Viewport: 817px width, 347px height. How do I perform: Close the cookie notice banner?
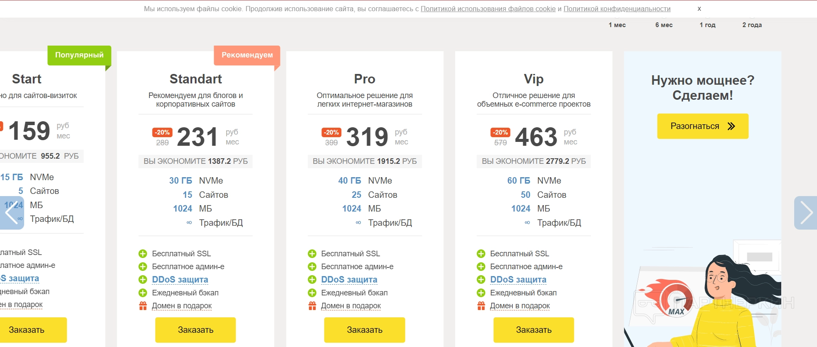coord(699,9)
